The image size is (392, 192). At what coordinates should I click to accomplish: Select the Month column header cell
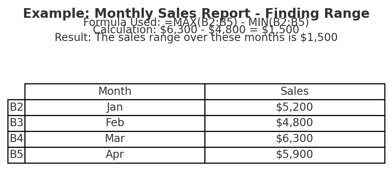[115, 91]
